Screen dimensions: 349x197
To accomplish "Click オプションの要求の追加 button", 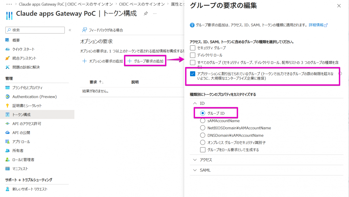I will 103,61.
